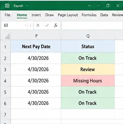Select column Q header
The image size is (123, 124).
[88, 36]
